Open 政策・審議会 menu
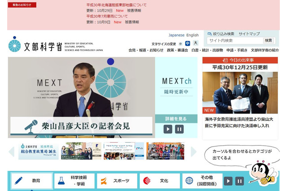287x191 pixels. 178,50
